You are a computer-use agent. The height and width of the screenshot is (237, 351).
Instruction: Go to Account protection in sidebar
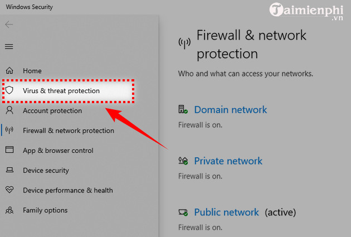pyautogui.click(x=52, y=110)
